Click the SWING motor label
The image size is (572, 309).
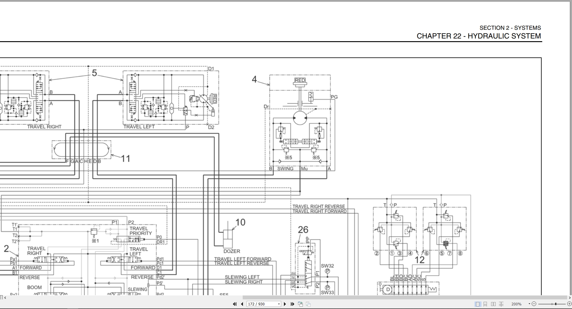pos(285,169)
